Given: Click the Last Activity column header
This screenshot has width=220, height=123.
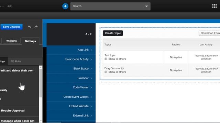Looking at the screenshot, I should tap(206, 45).
